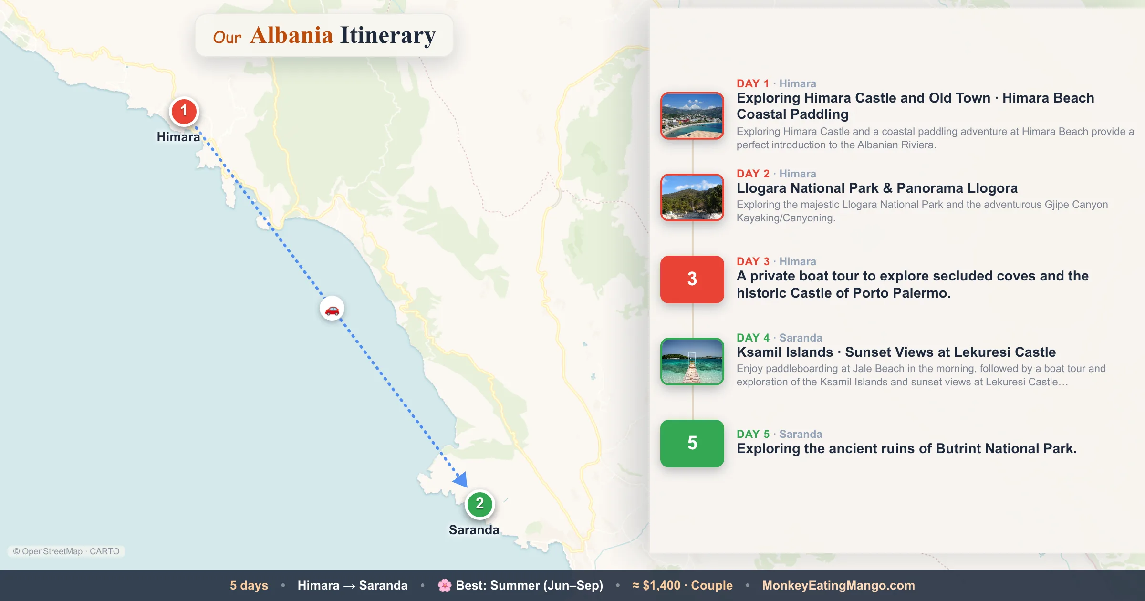Image resolution: width=1145 pixels, height=601 pixels.
Task: Click the Our Albania Itinerary title
Action: pos(324,35)
